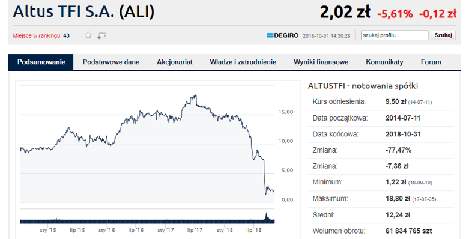Click the DEGIRO logo
The width and height of the screenshot is (472, 239).
tap(283, 35)
